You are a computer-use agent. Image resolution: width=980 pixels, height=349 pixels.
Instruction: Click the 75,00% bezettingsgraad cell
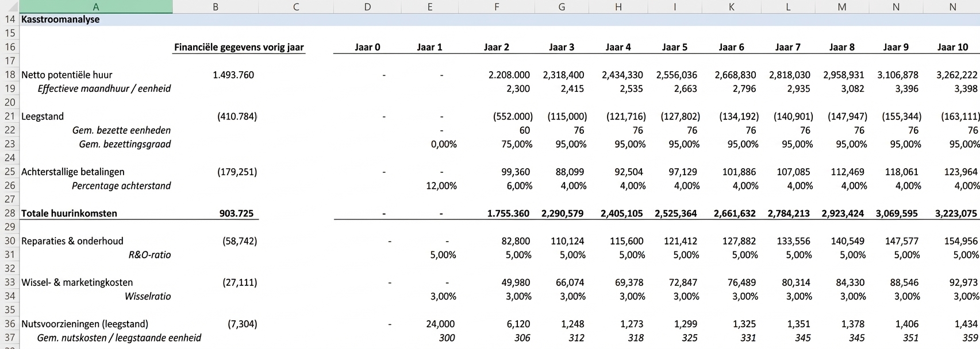pos(516,145)
